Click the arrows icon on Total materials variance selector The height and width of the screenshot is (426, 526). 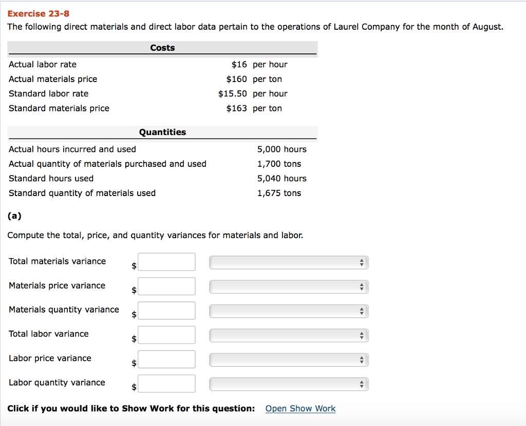363,262
